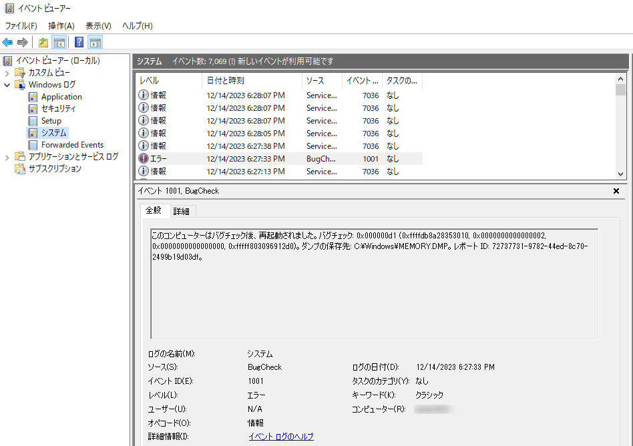This screenshot has height=446, width=633.
Task: Collapse the Windows ログ node
Action: 7,85
